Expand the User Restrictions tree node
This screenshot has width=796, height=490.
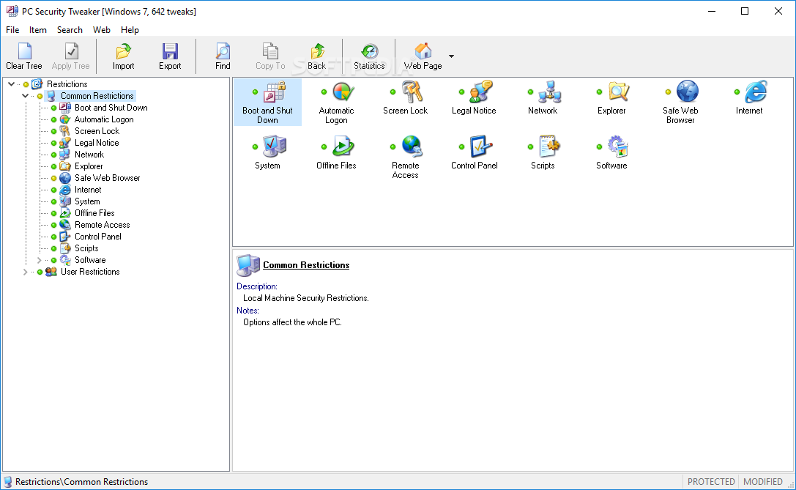coord(25,272)
